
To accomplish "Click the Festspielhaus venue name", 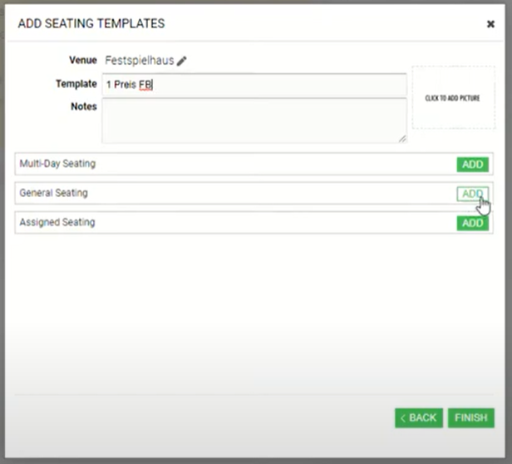I will coord(139,61).
